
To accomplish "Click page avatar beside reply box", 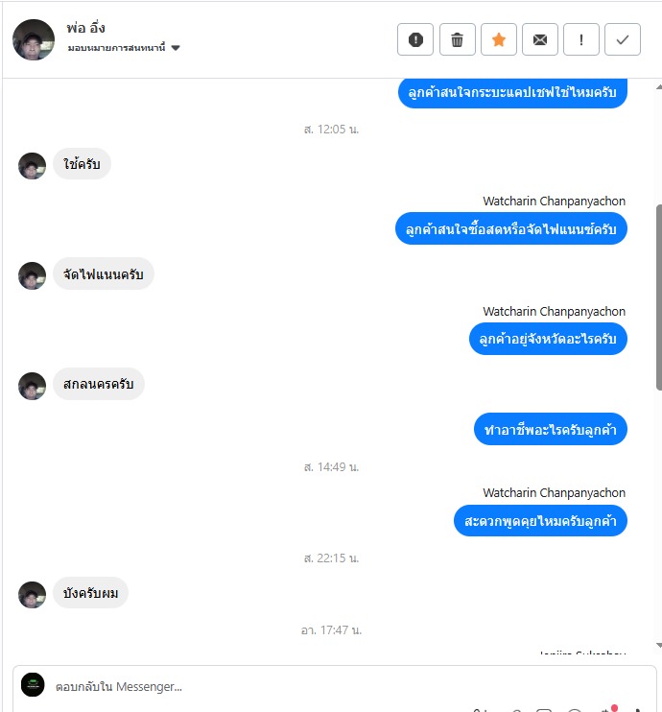I will click(33, 684).
